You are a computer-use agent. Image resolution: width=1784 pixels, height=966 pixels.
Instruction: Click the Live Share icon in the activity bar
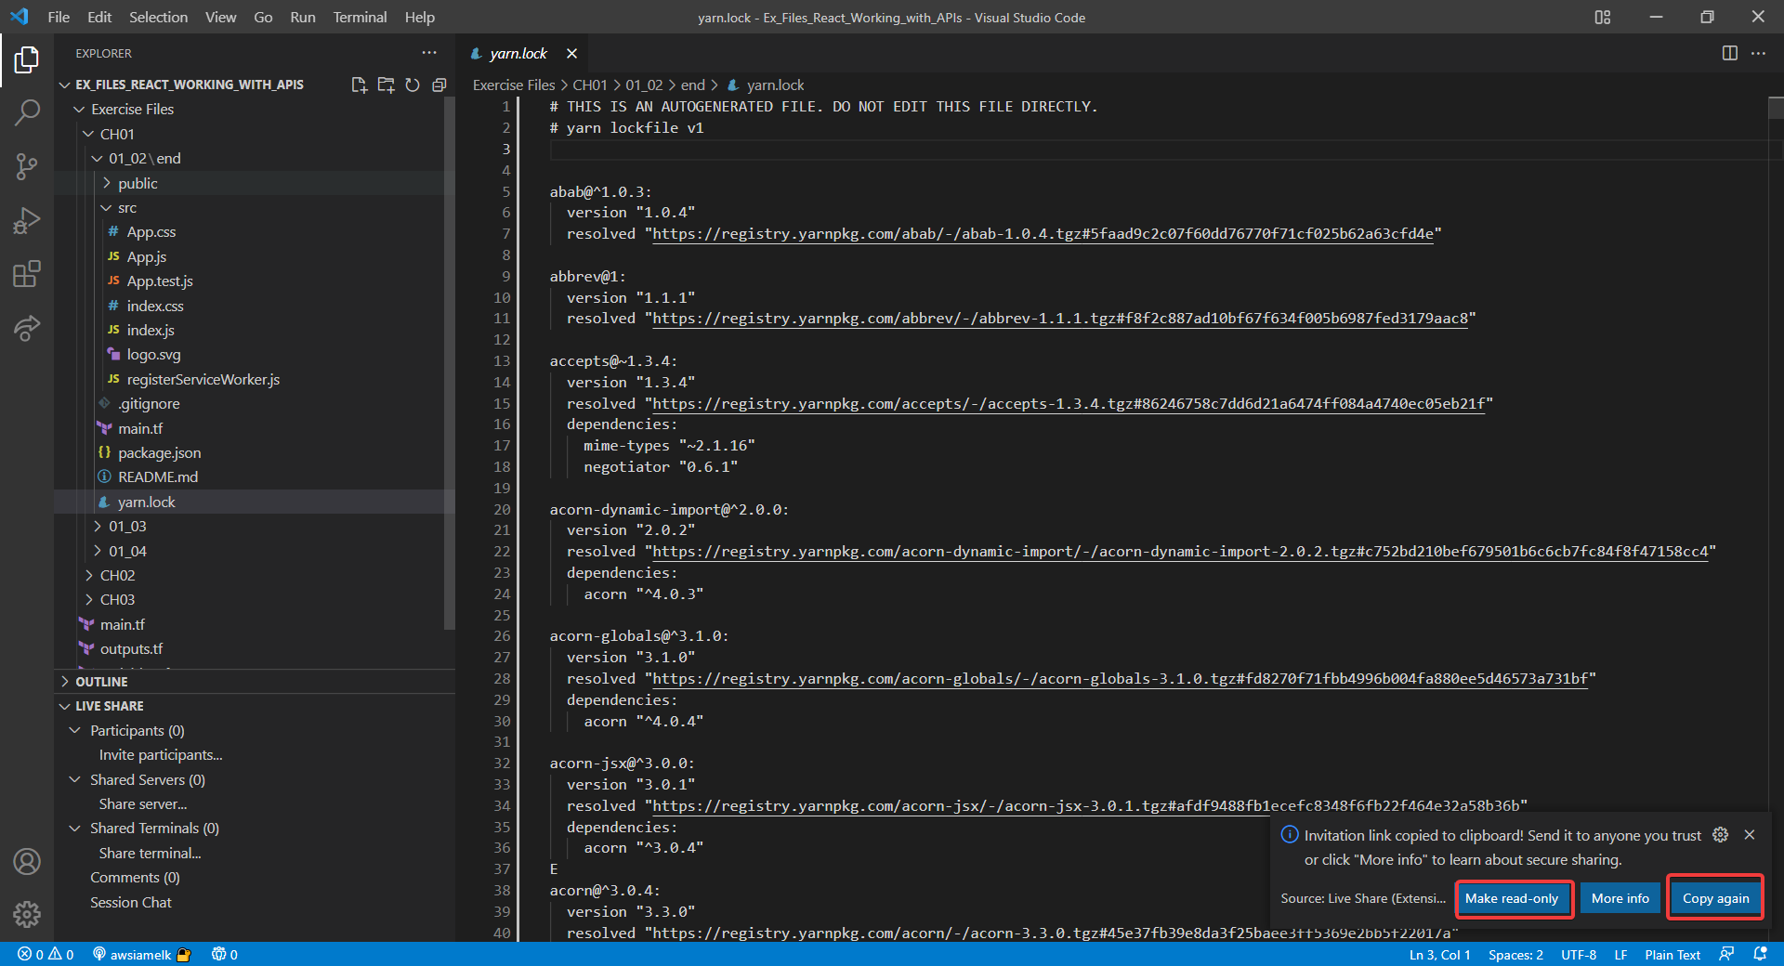[x=27, y=329]
